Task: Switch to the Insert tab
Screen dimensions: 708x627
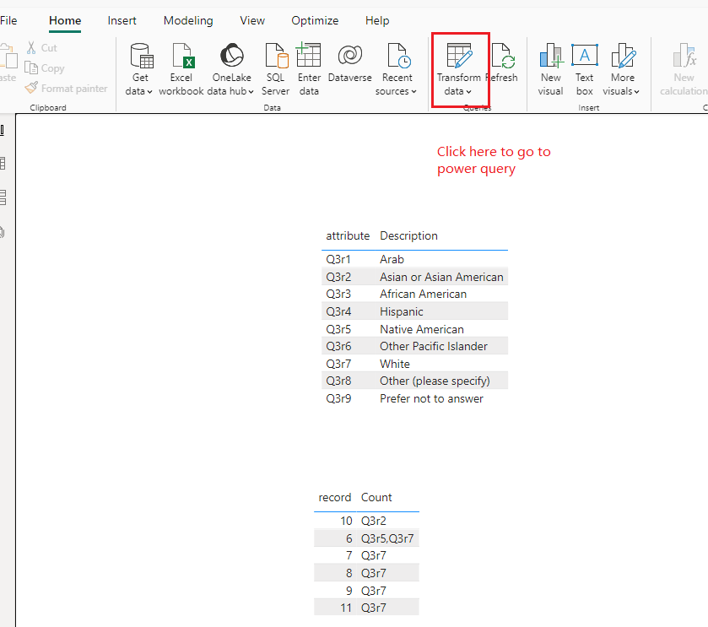Action: coord(122,21)
